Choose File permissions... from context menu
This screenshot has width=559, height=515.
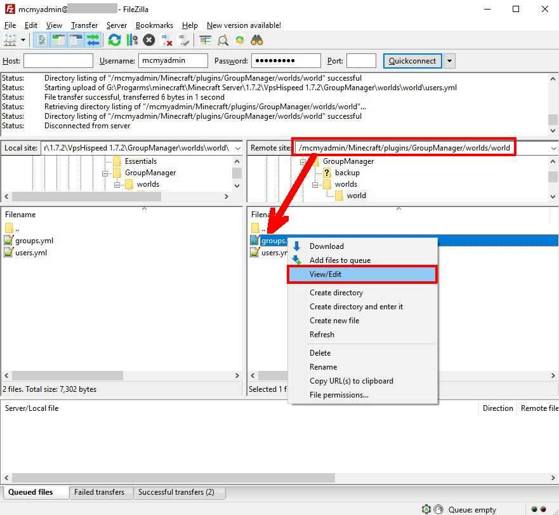(x=362, y=395)
